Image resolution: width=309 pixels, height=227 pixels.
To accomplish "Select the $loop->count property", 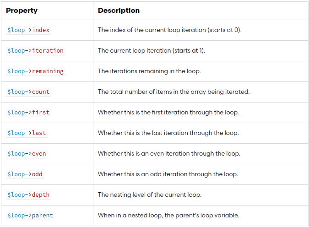I will pos(28,92).
